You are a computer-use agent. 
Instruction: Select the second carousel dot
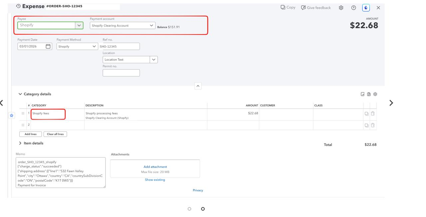click(203, 209)
